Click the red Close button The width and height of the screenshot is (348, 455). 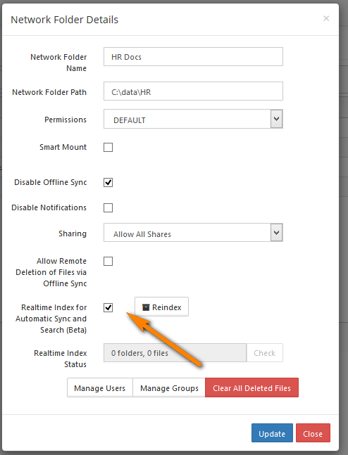[x=313, y=433]
